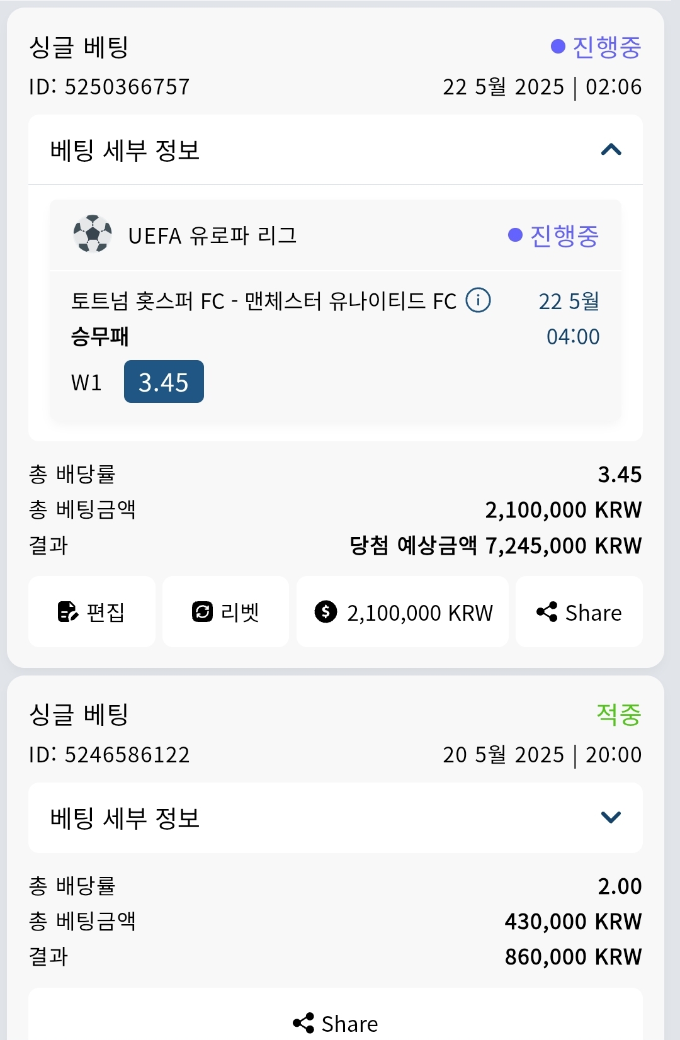Tap Share on the first bet card
This screenshot has height=1040, width=680.
579,612
